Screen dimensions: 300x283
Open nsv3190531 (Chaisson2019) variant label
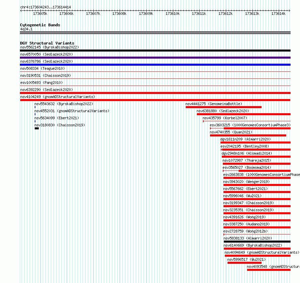(x=46, y=75)
